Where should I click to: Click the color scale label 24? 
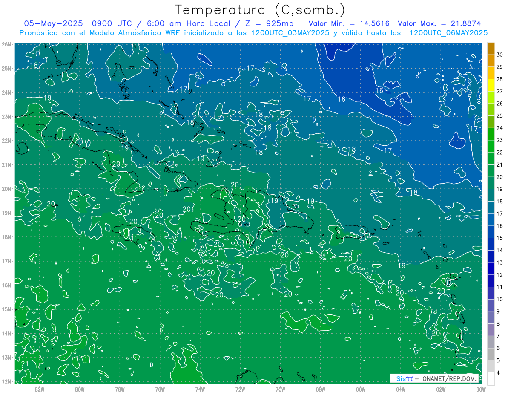tap(500, 128)
